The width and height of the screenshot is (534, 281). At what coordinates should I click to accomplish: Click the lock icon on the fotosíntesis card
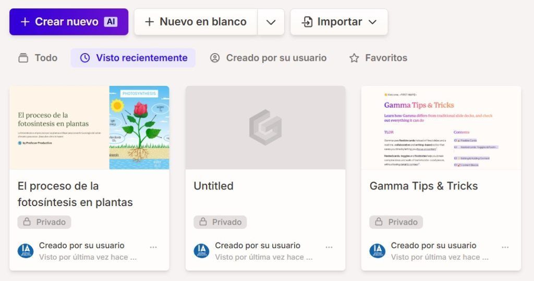(x=27, y=222)
